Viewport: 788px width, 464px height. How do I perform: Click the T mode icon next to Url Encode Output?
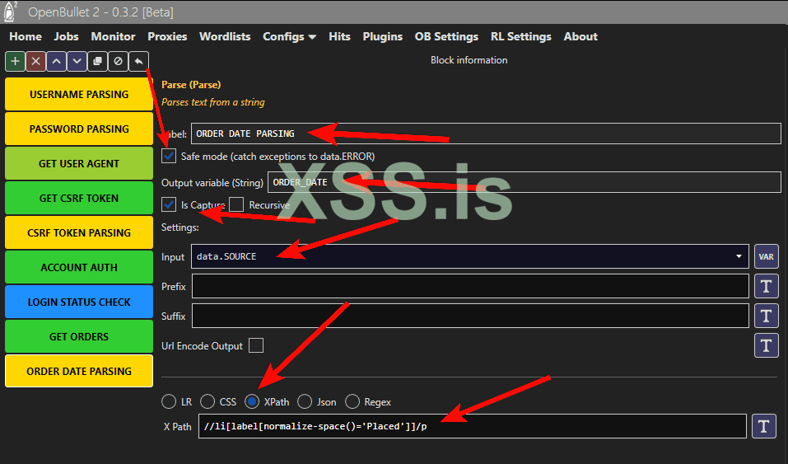(766, 346)
